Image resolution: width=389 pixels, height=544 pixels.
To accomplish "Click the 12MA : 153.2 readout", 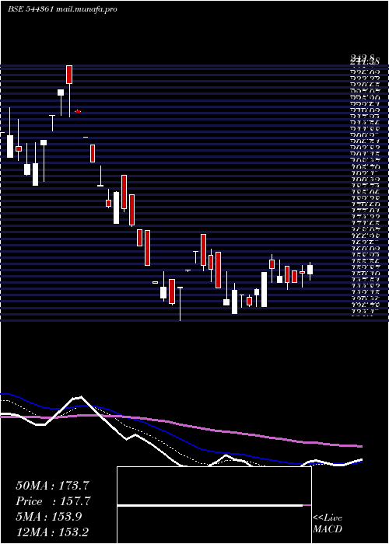I will coord(54,532).
